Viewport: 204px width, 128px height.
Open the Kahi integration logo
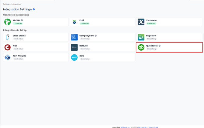tap(74, 22)
